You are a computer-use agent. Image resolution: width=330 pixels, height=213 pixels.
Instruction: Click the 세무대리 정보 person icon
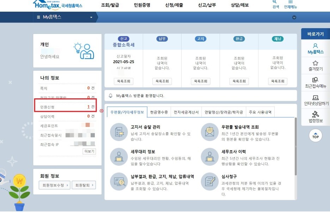coord(119,157)
